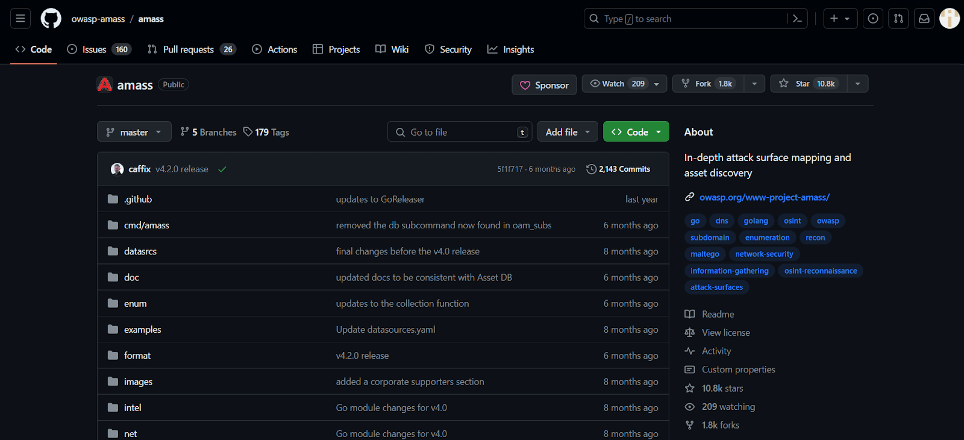This screenshot has width=964, height=440.
Task: Switch to the Security tab
Action: (x=448, y=49)
